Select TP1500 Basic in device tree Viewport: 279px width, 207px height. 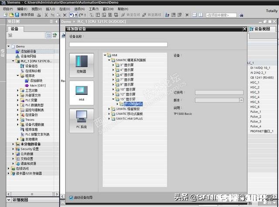click(133, 104)
